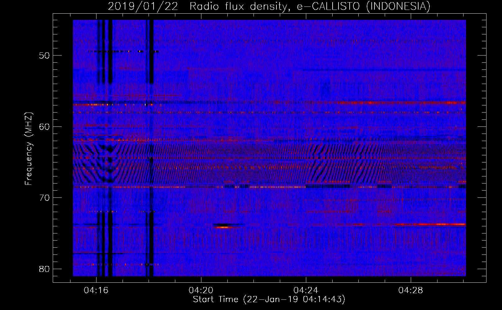Click the 04:16 time tick label

click(96, 290)
